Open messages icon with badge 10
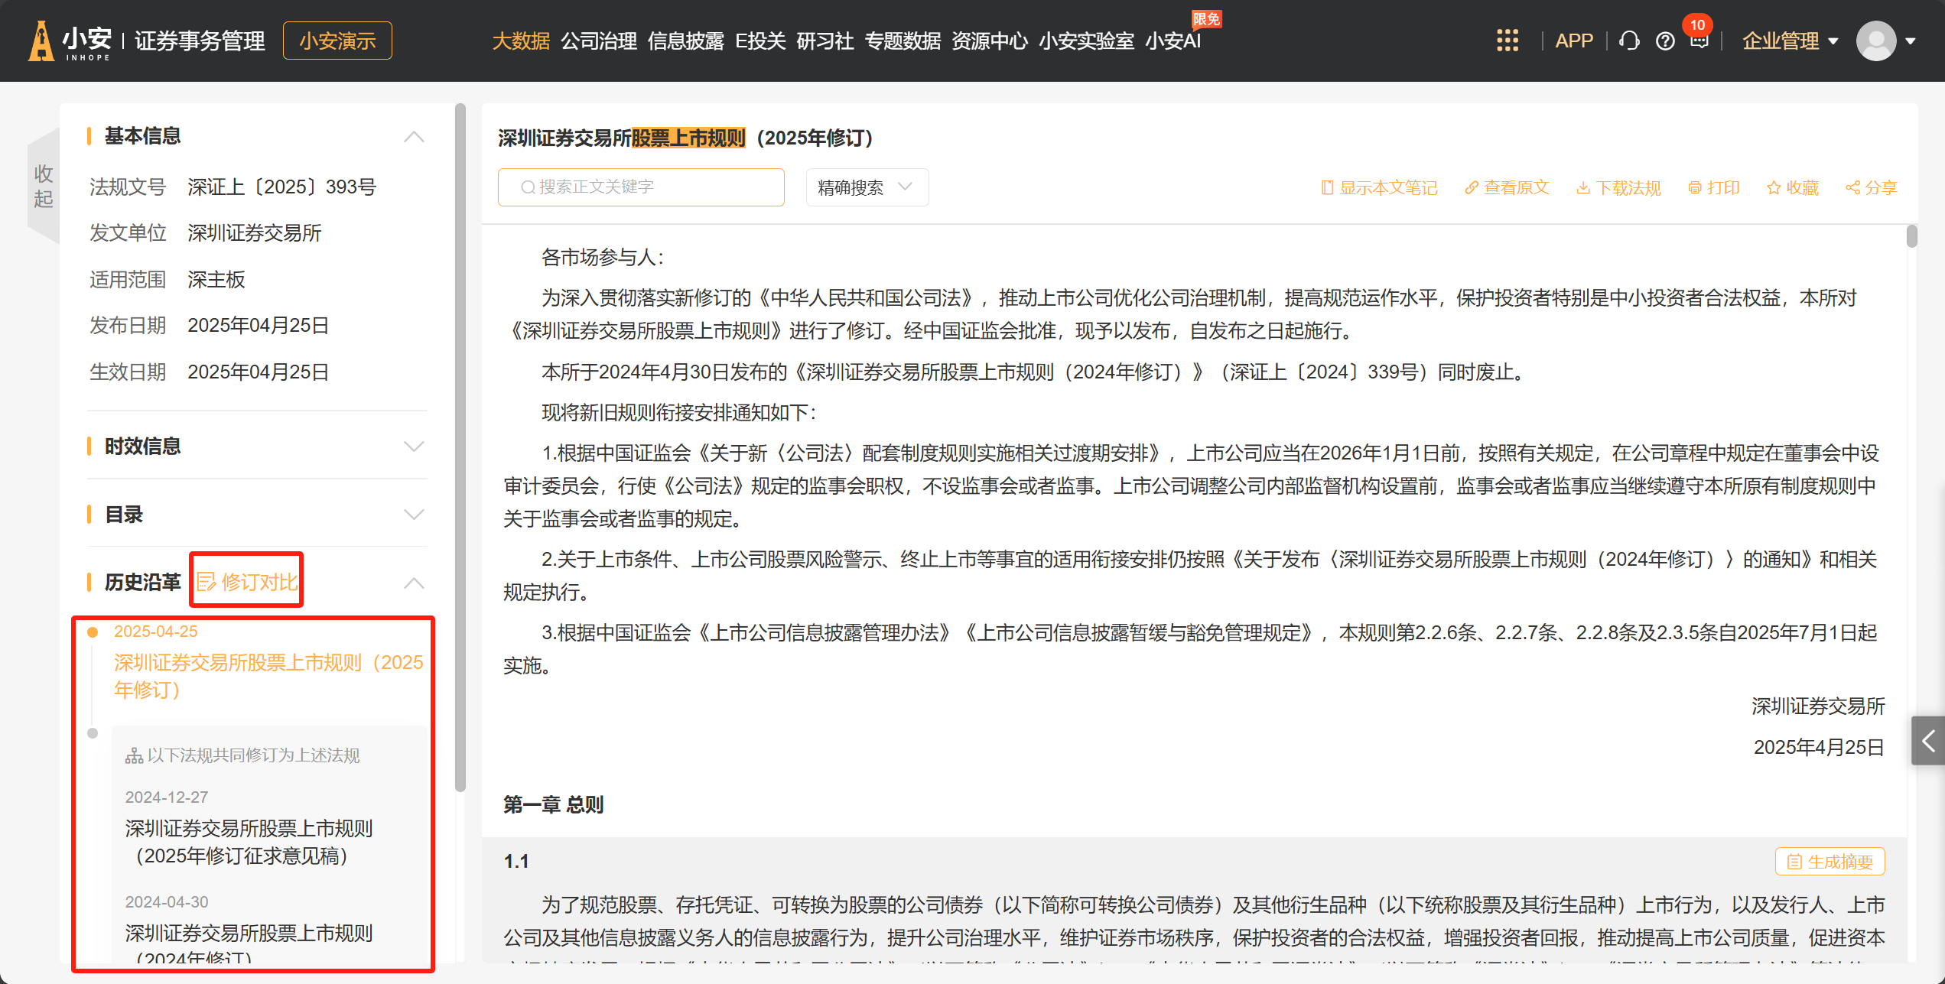The width and height of the screenshot is (1945, 984). tap(1699, 40)
